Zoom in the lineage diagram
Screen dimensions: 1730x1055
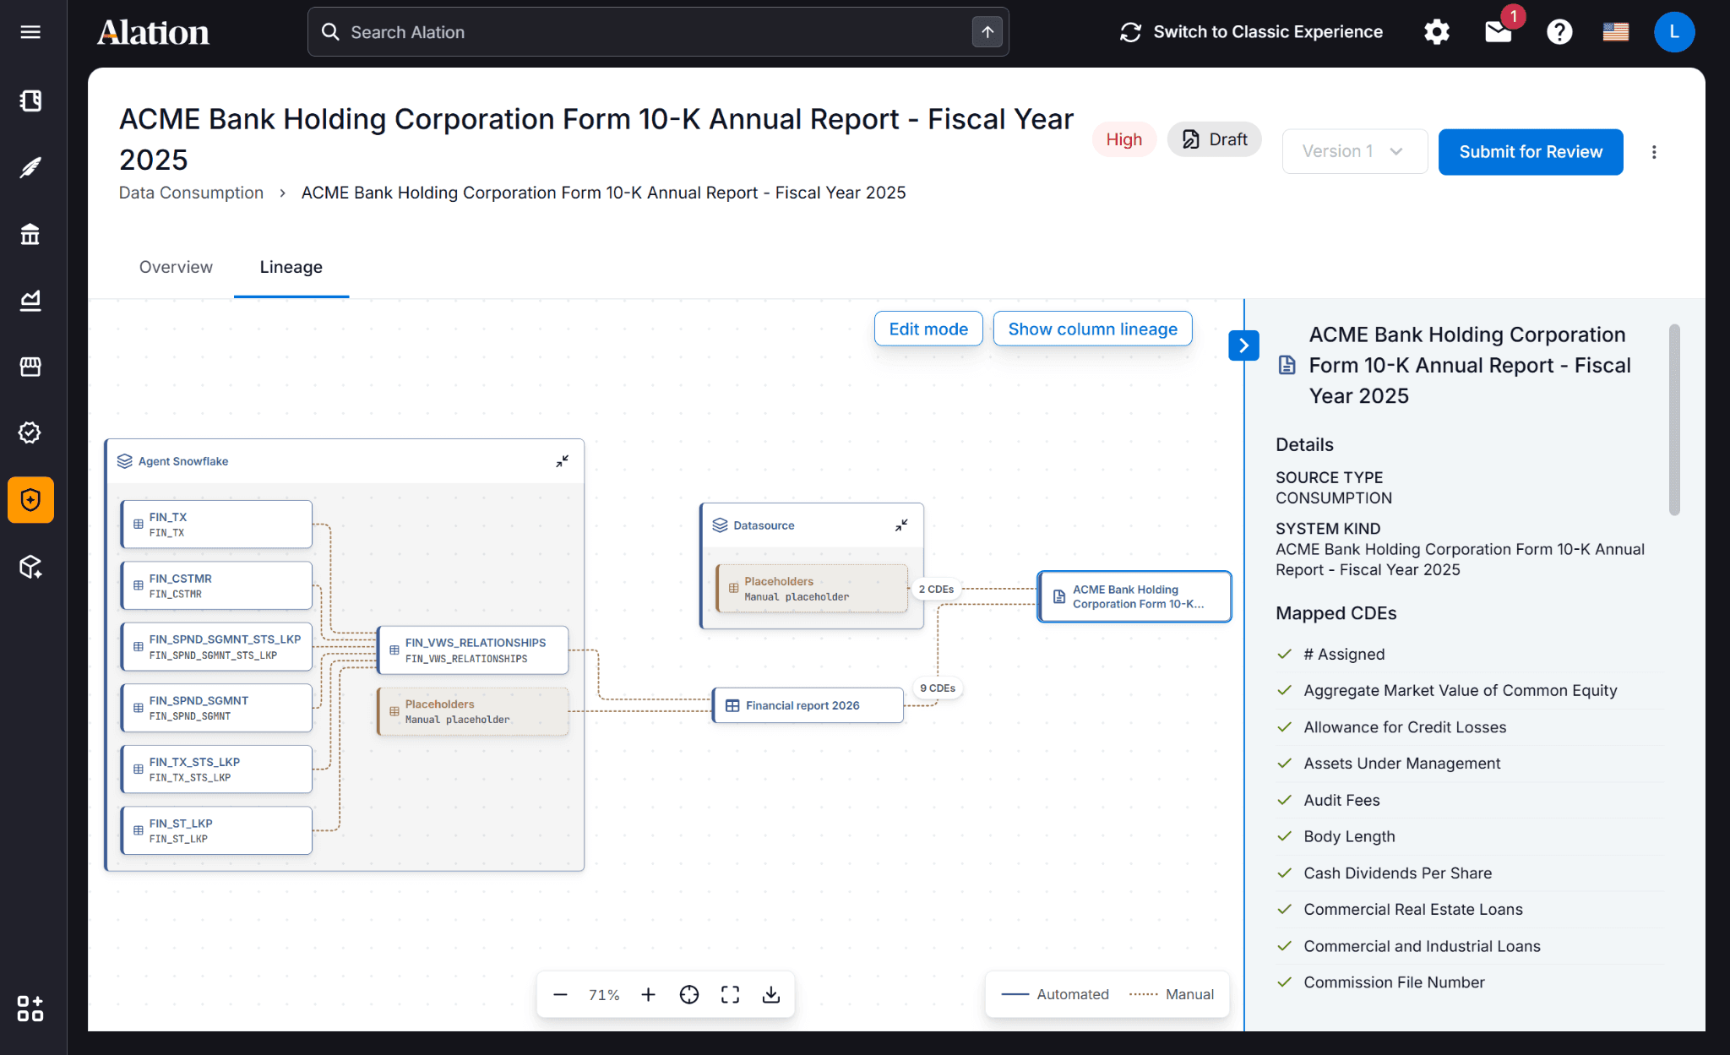649,995
